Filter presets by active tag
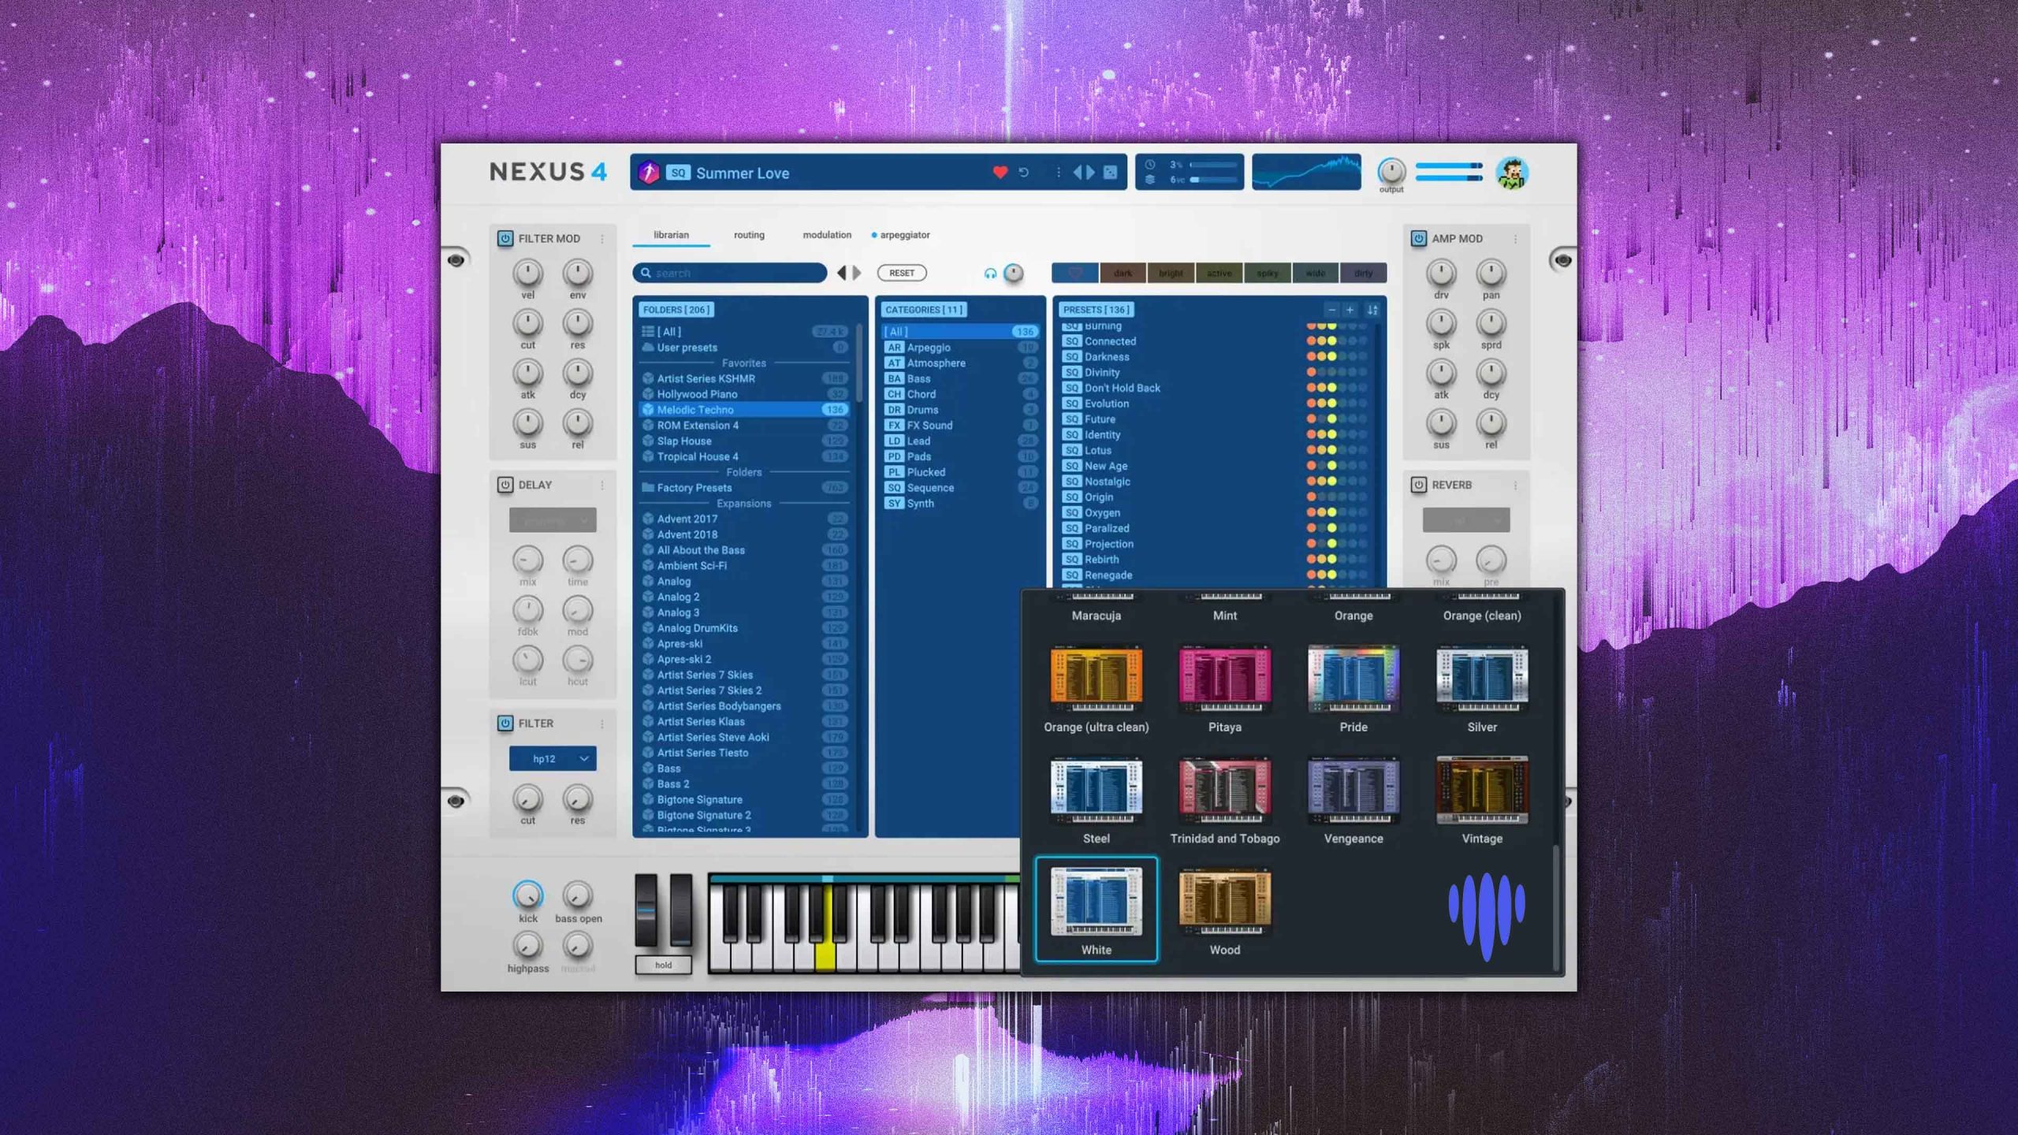Image resolution: width=2018 pixels, height=1135 pixels. pyautogui.click(x=1219, y=273)
